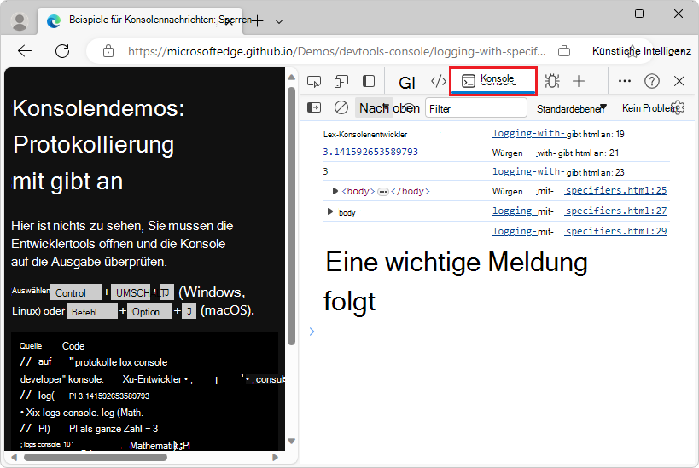Click the page scrollbar down arrow
Image resolution: width=699 pixels, height=468 pixels.
point(292,442)
